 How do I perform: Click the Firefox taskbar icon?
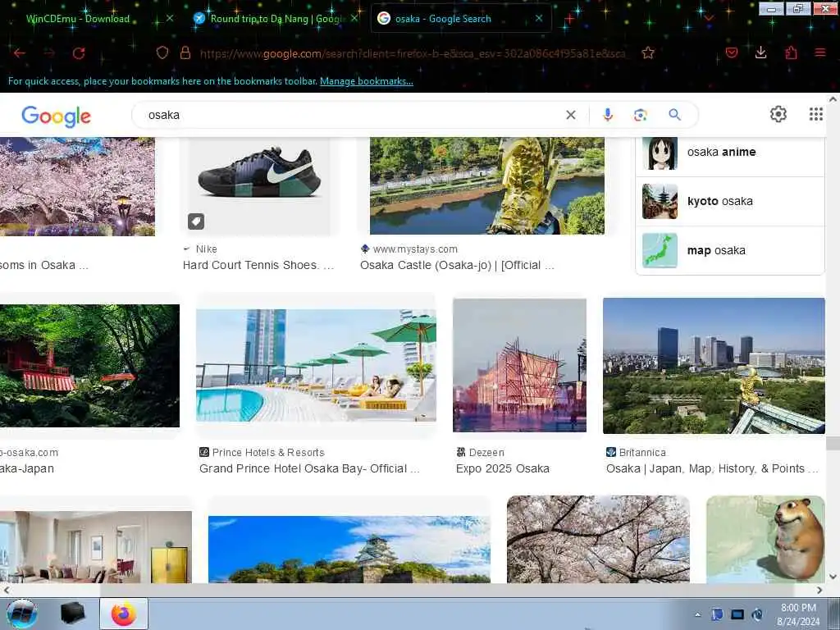coord(124,614)
